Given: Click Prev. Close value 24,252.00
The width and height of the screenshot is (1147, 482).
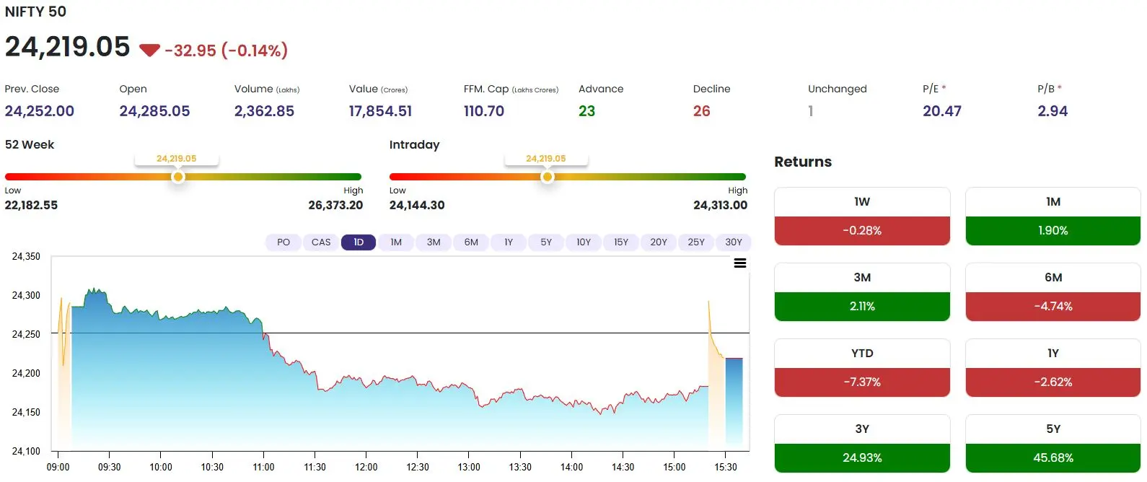Looking at the screenshot, I should [40, 111].
